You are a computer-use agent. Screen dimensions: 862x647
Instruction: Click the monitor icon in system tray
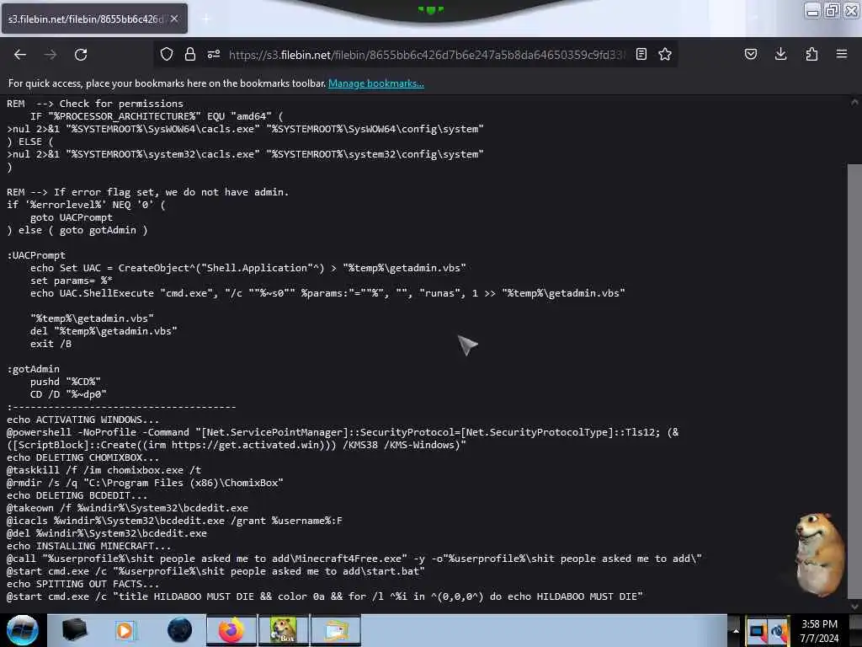click(758, 632)
